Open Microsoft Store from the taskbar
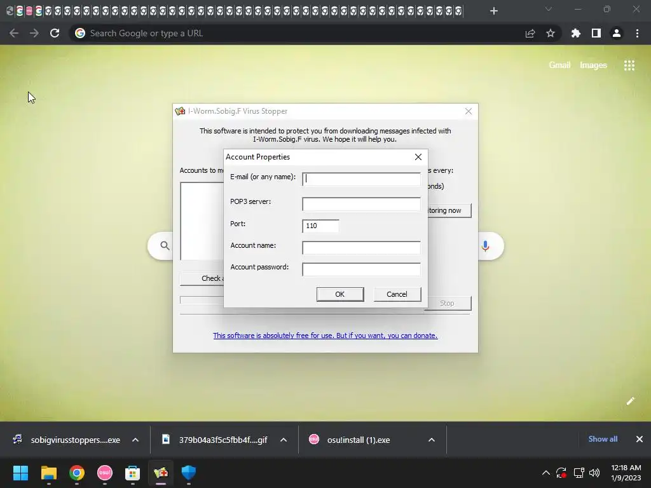The image size is (651, 488). (x=132, y=473)
